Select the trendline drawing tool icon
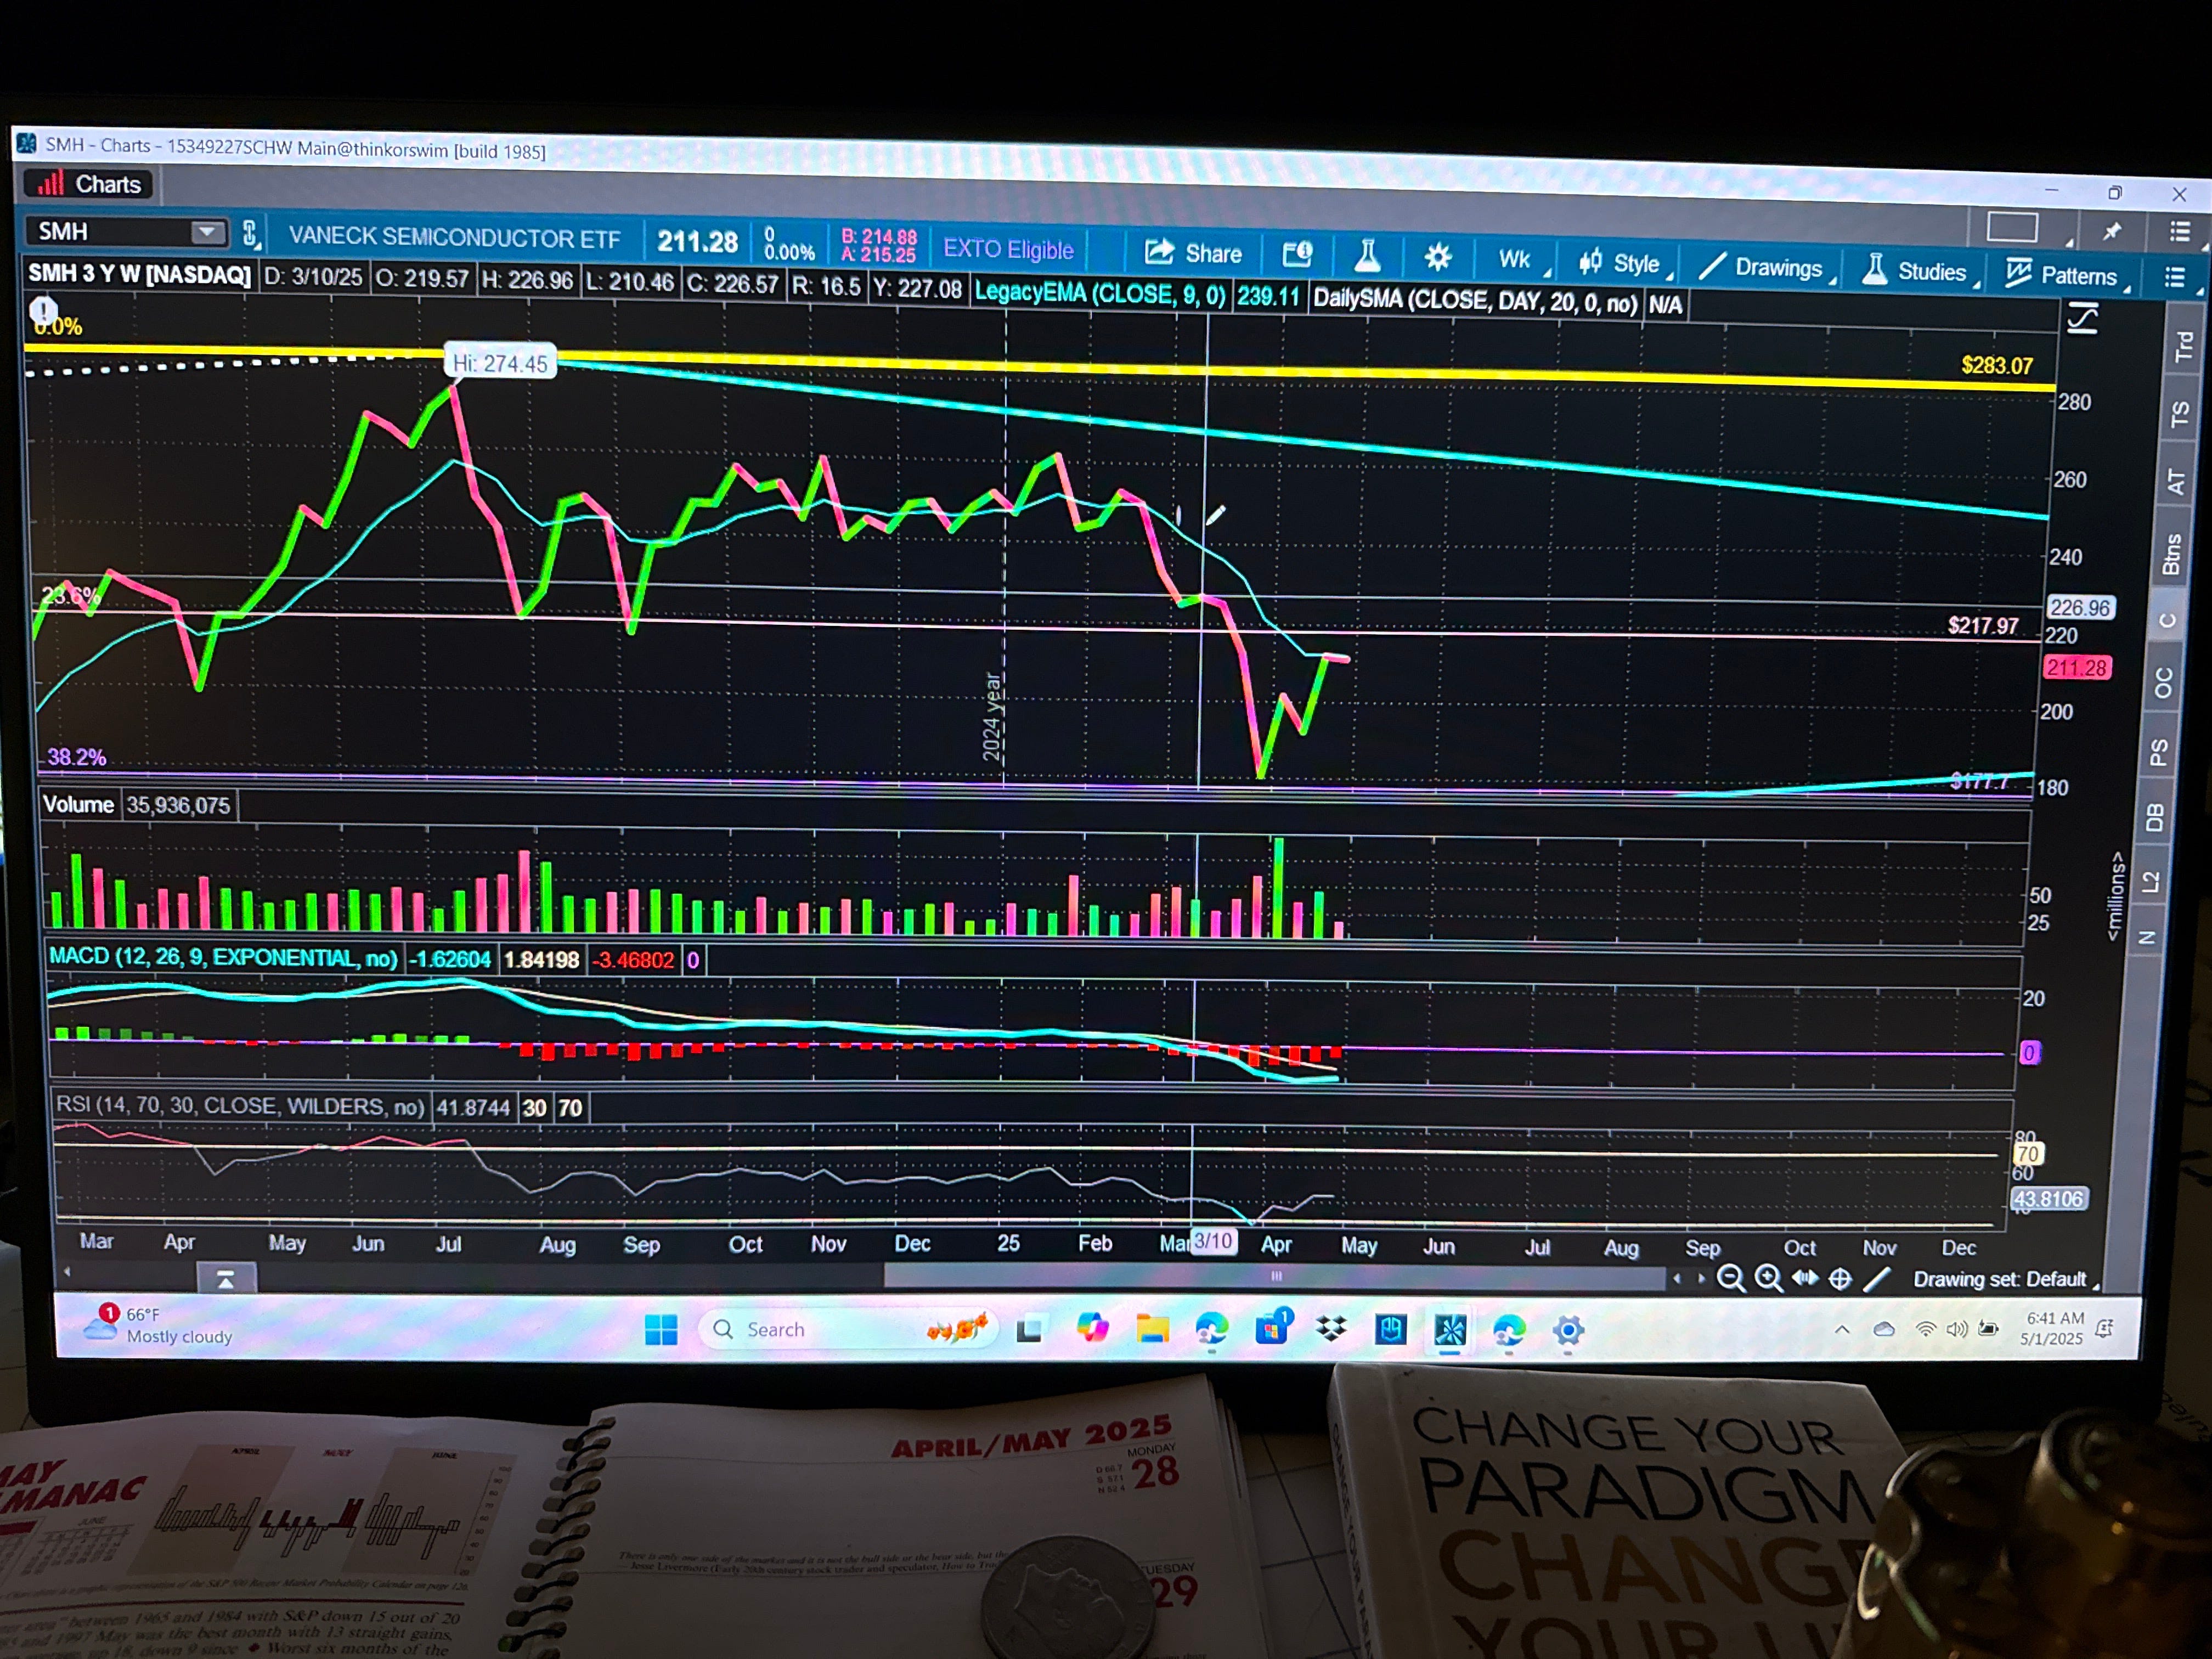This screenshot has height=1659, width=2212. [1878, 1279]
